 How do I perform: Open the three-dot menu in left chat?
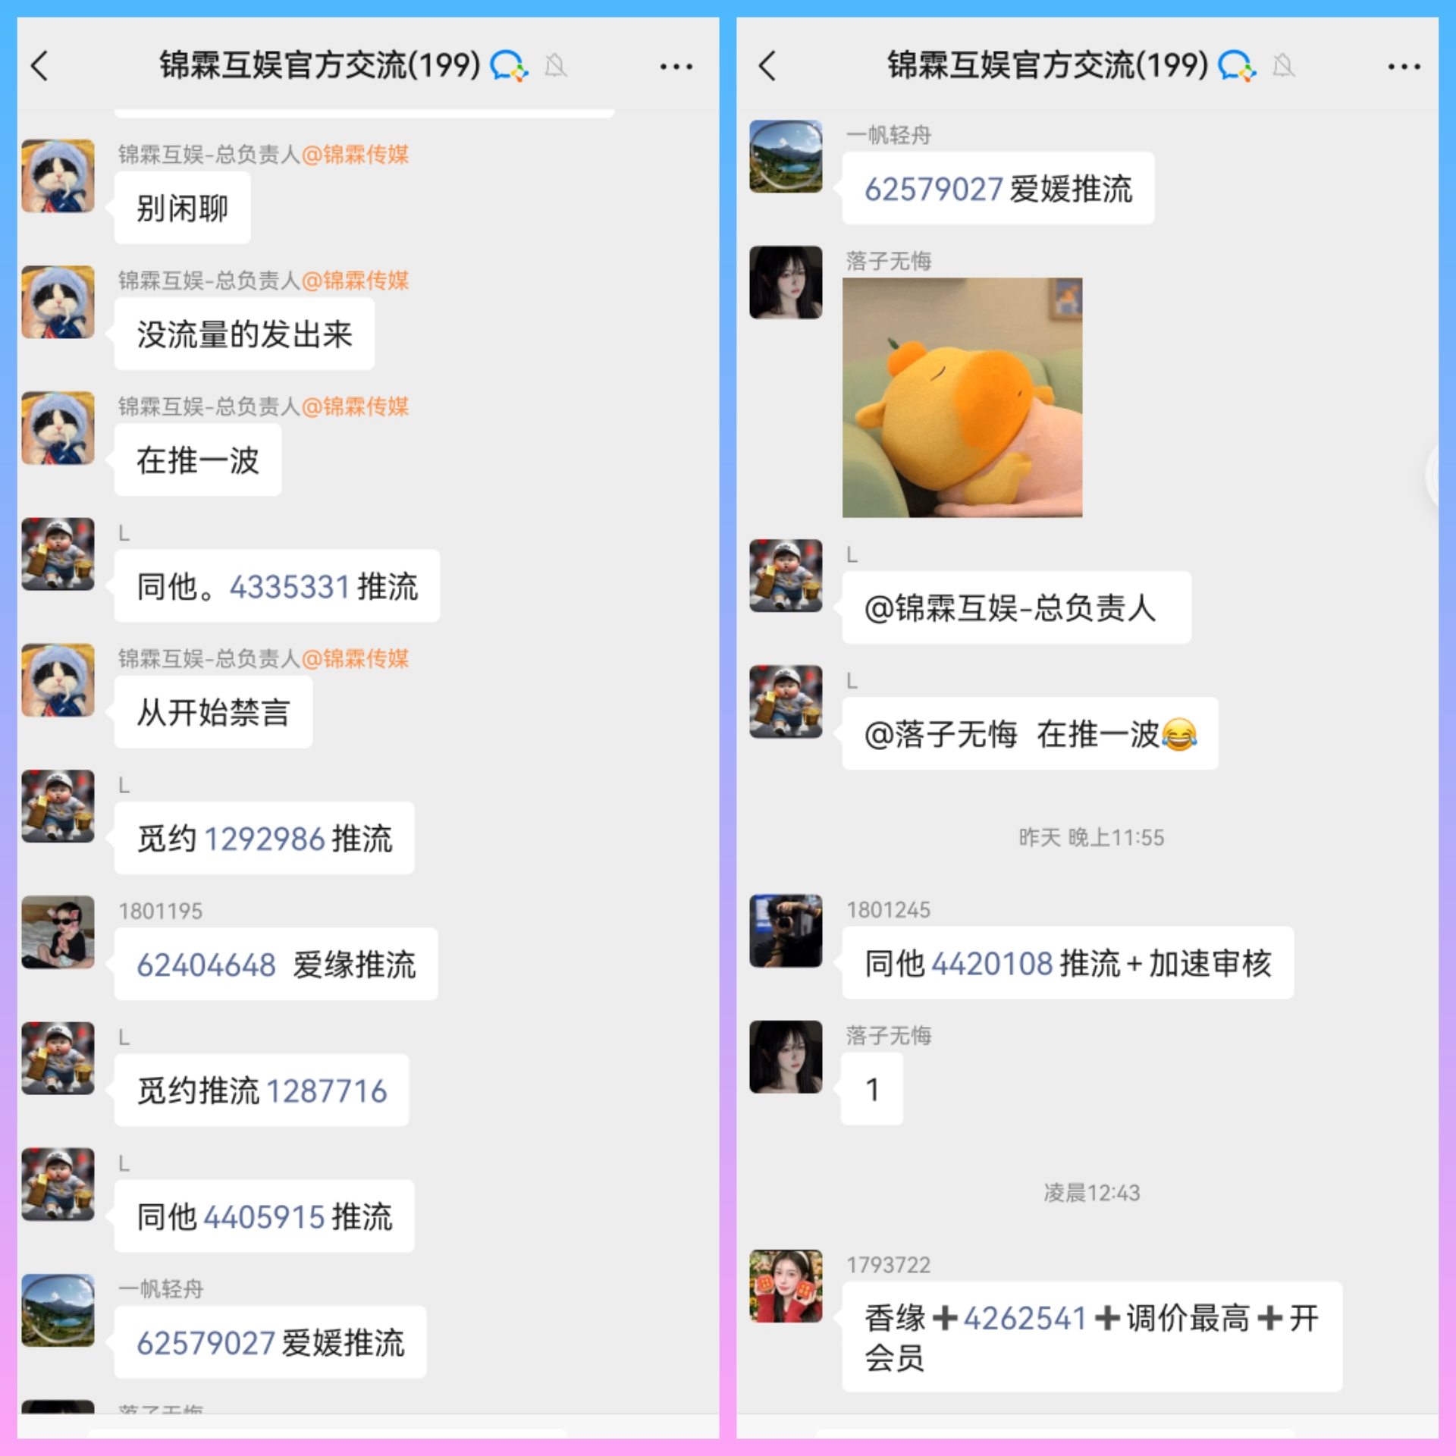tap(676, 67)
